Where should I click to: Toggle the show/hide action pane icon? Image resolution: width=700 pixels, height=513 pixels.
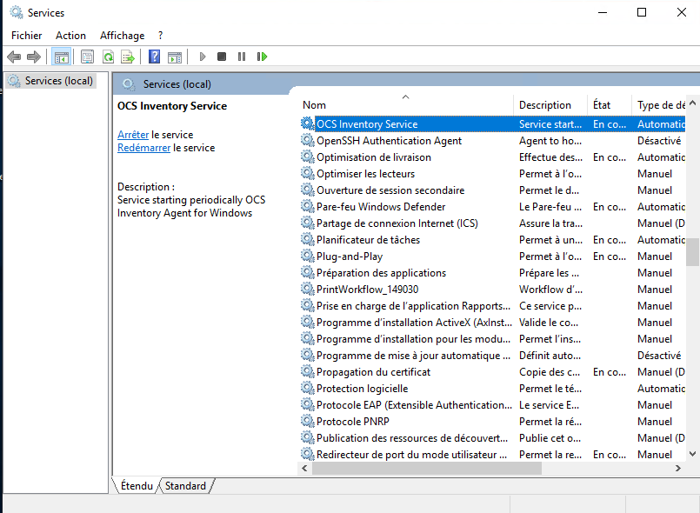point(175,57)
